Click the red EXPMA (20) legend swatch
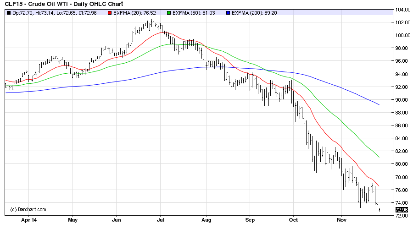 [x=109, y=12]
